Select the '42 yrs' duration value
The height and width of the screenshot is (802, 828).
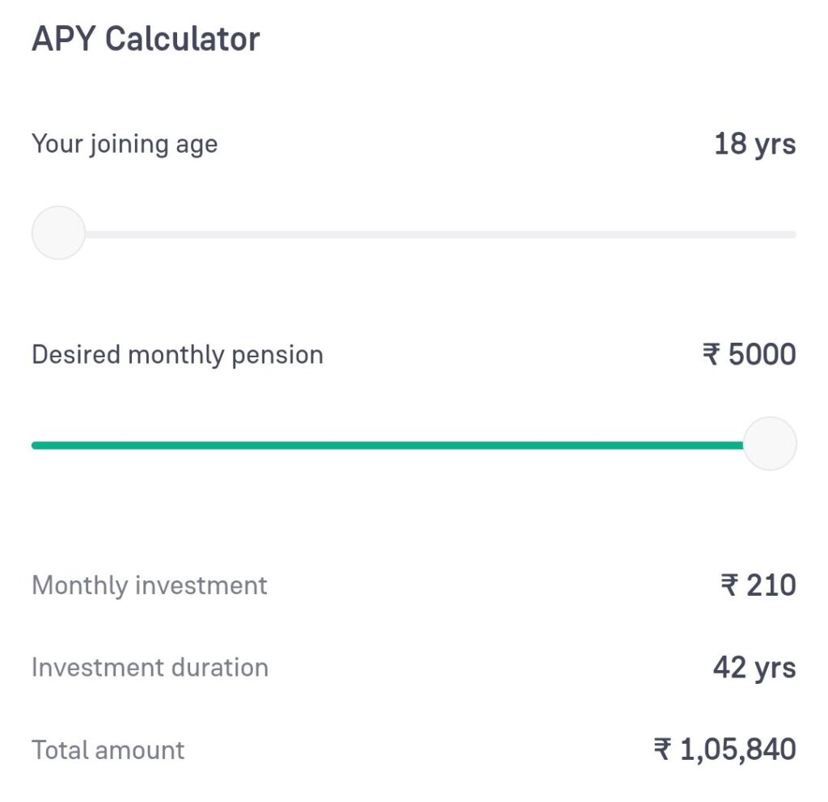click(x=754, y=668)
